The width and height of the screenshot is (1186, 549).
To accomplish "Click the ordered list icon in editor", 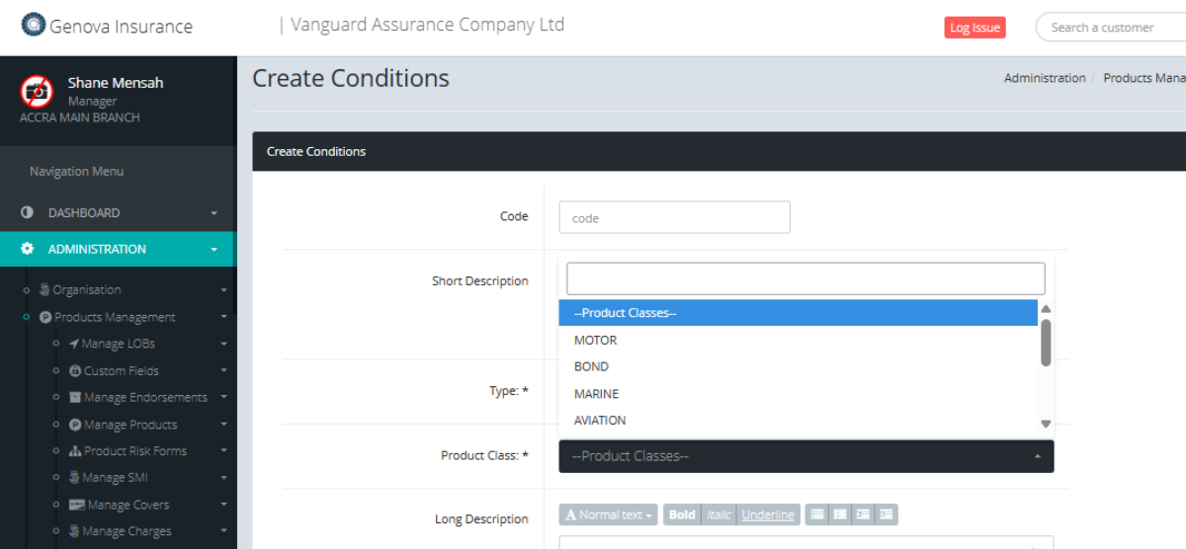I will coord(839,514).
